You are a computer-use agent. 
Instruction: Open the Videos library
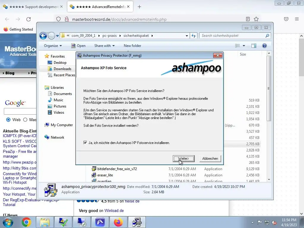click(59, 113)
